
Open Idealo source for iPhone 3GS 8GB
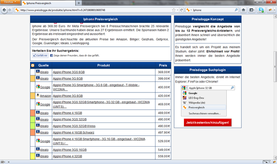44,72
